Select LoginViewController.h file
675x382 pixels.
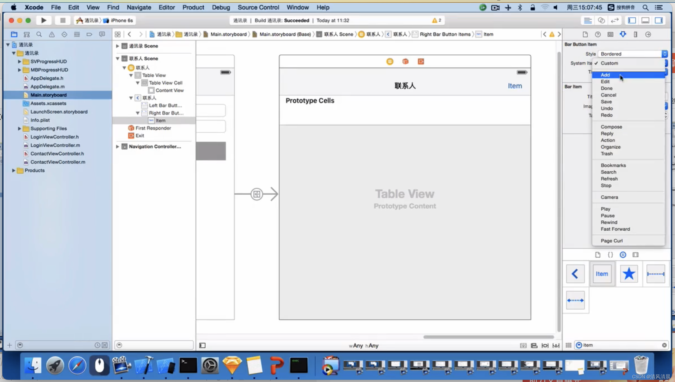pos(54,137)
